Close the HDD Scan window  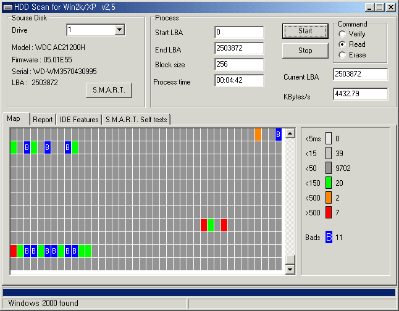pos(390,7)
